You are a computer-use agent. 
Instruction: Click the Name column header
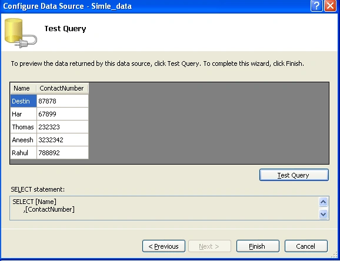tap(23, 88)
